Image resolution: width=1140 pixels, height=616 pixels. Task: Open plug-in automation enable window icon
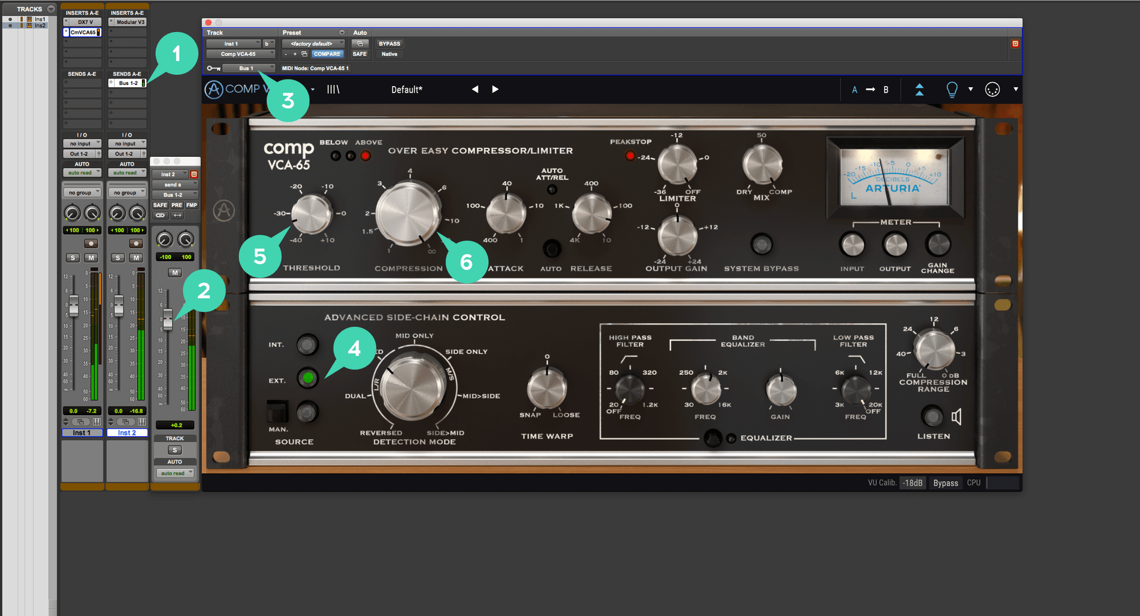click(x=360, y=44)
